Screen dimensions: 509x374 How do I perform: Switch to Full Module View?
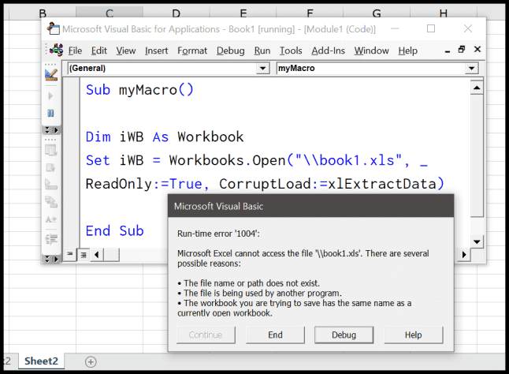click(82, 253)
